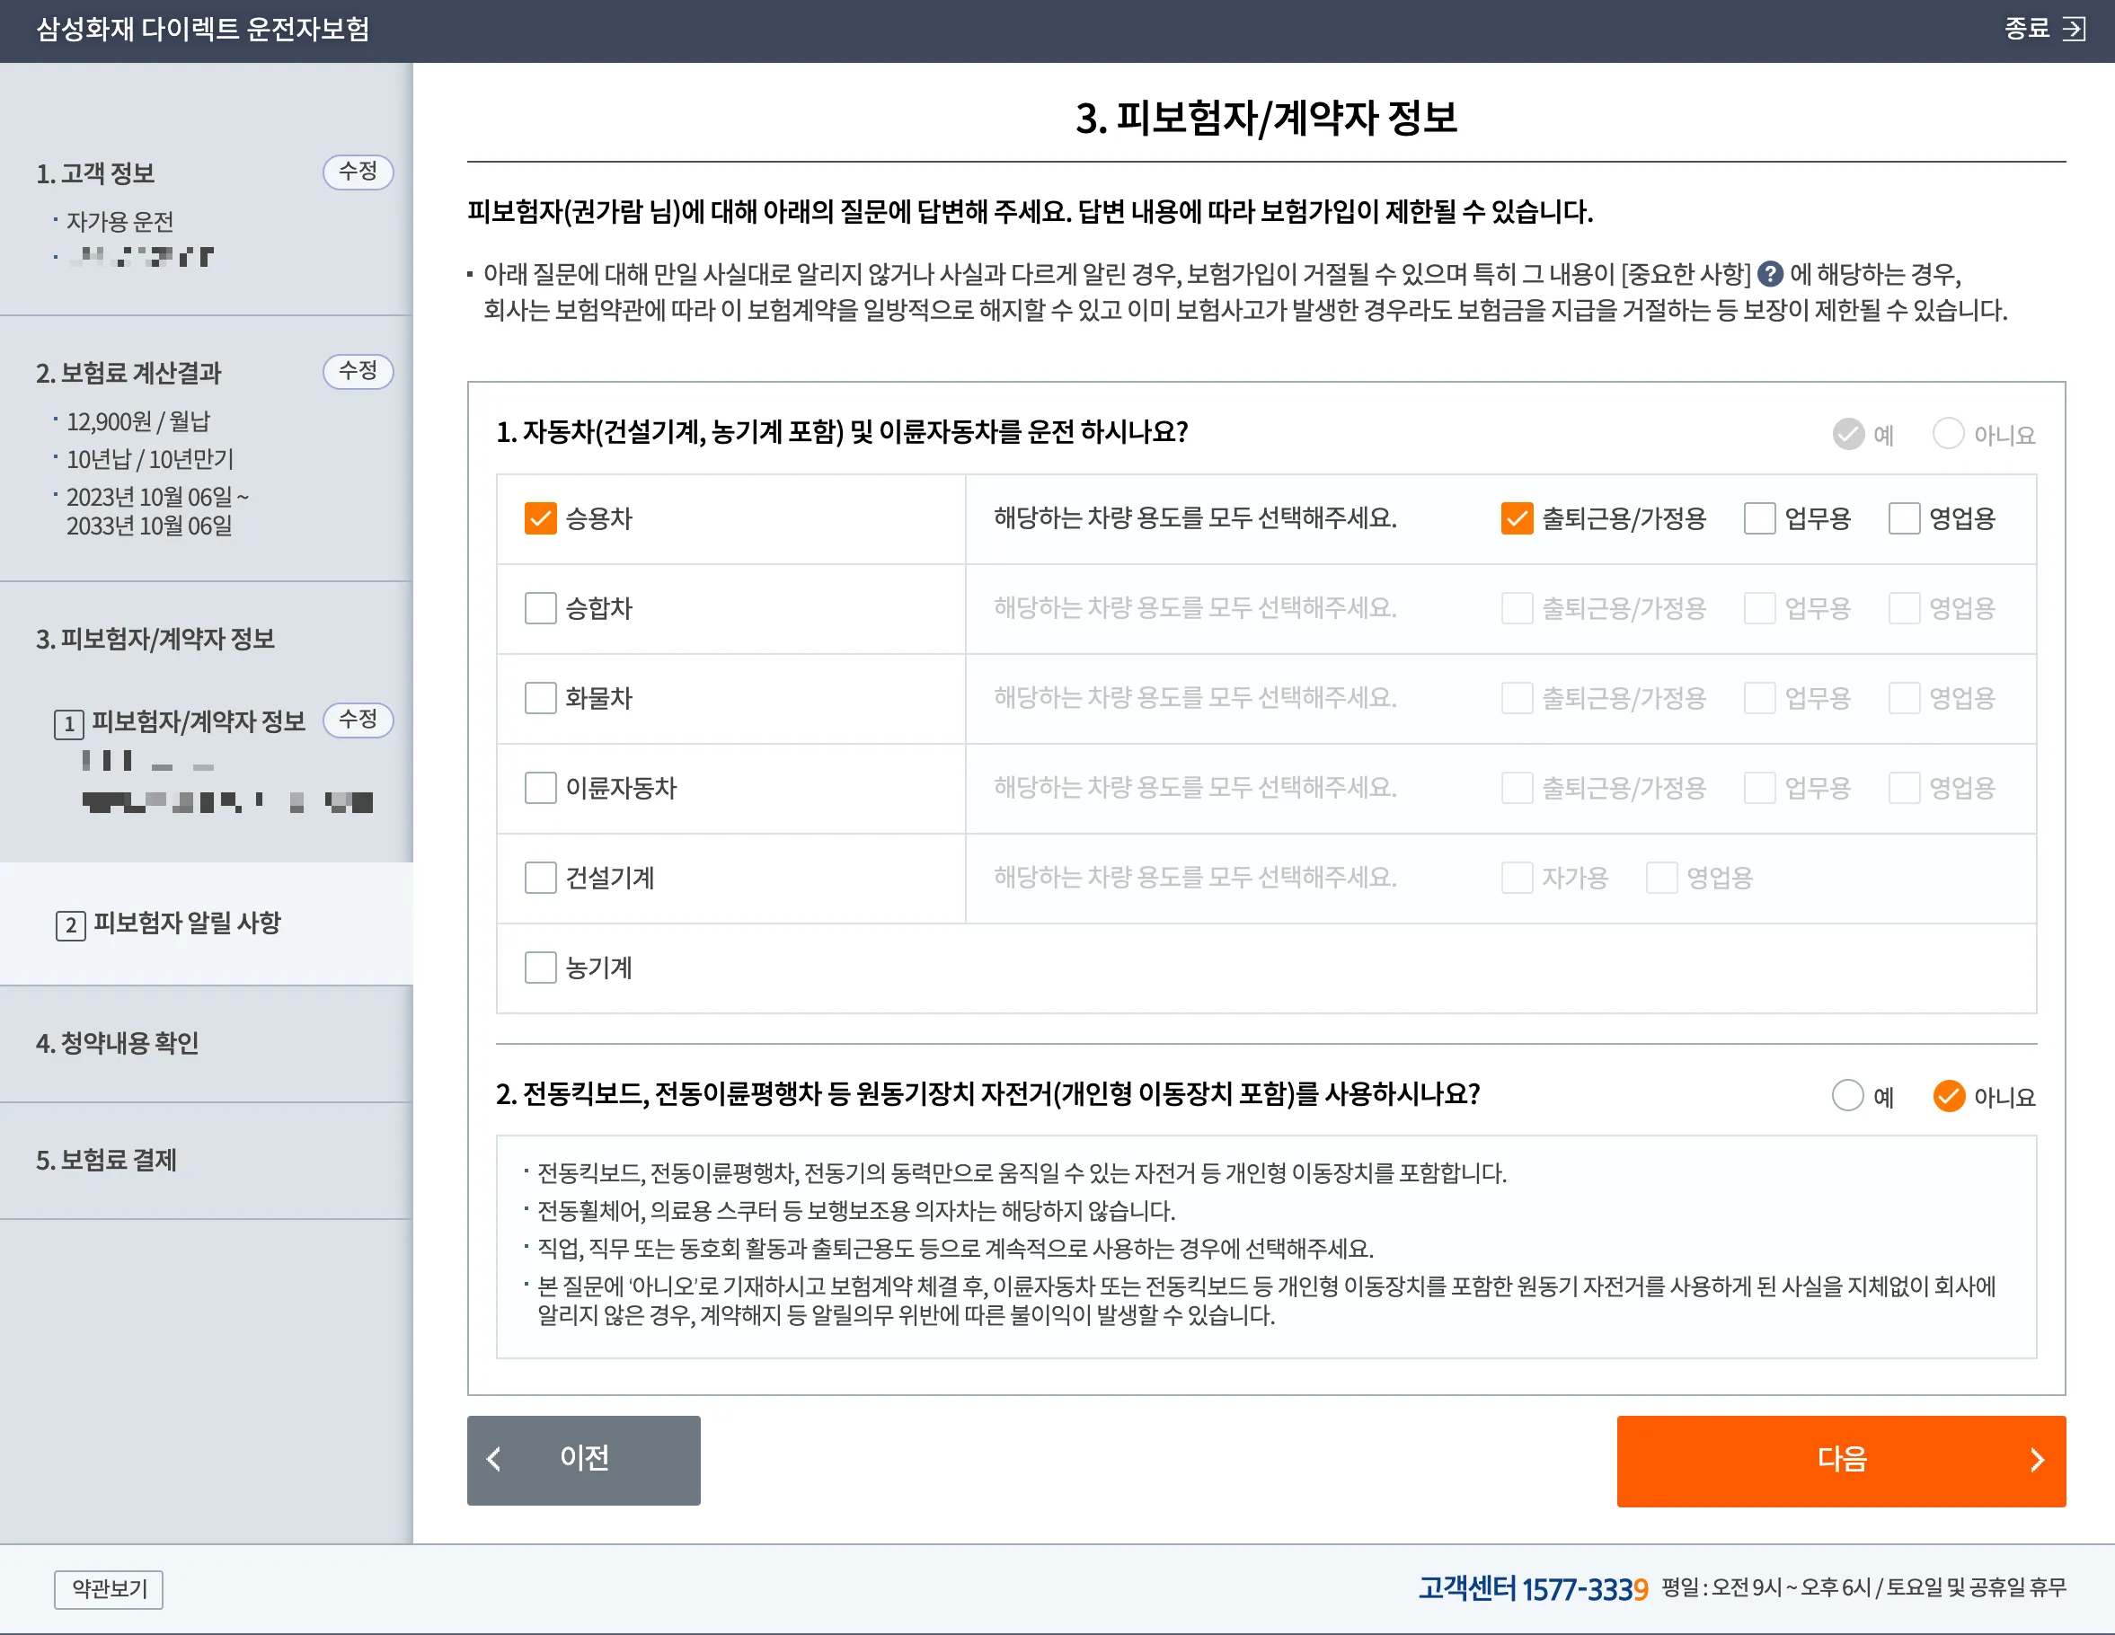Check the 건설기계 checkbox

[540, 877]
